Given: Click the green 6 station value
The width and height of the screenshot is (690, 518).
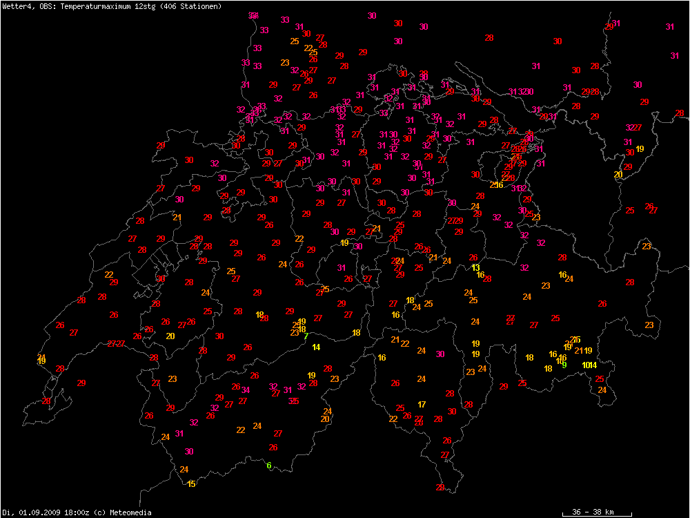Looking at the screenshot, I should pyautogui.click(x=269, y=466).
